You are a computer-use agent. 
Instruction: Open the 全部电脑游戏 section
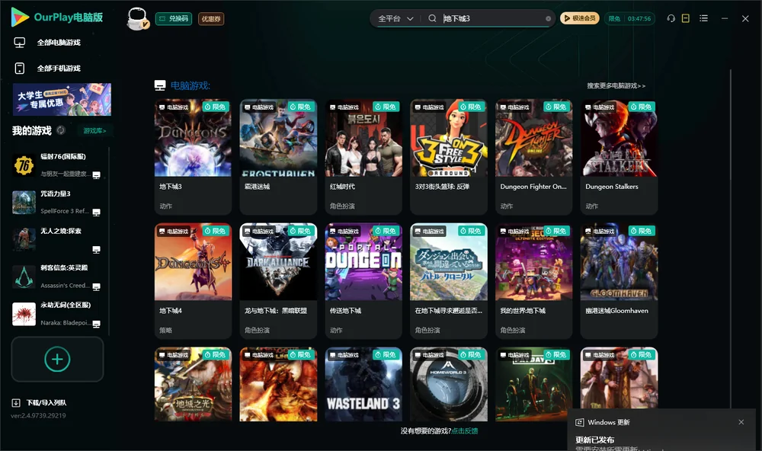[x=47, y=43]
